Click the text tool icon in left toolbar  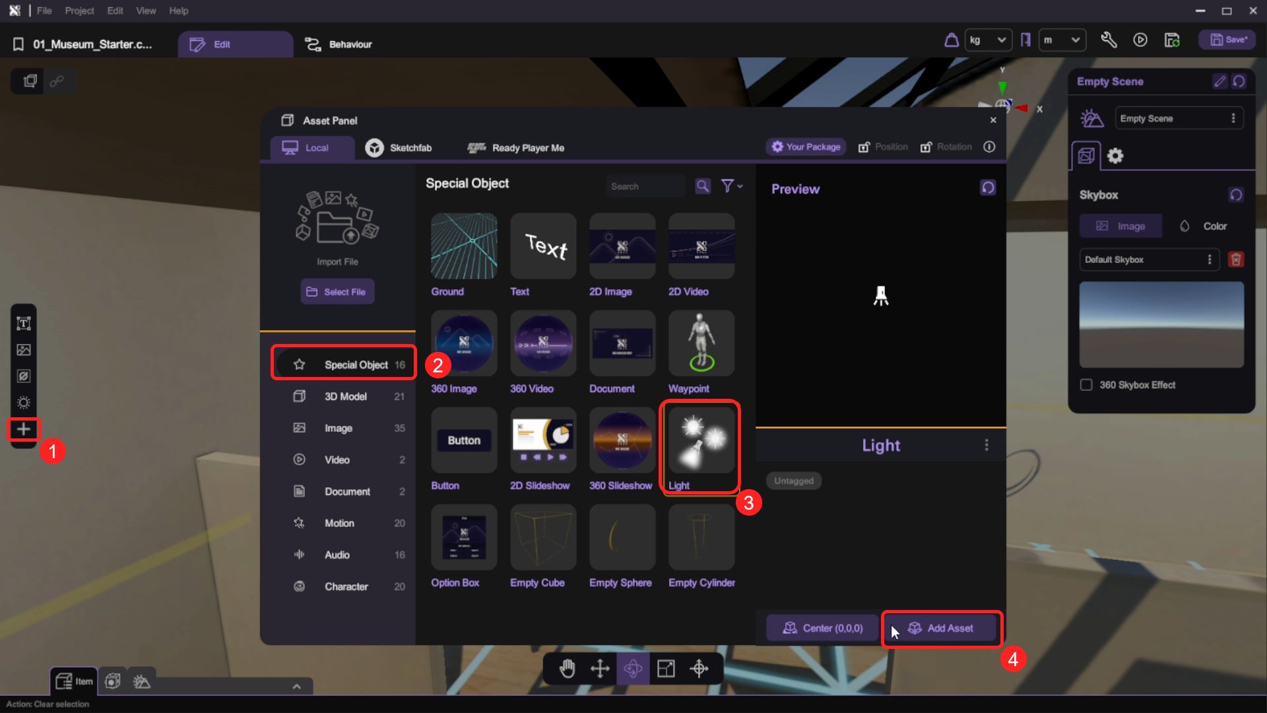24,323
